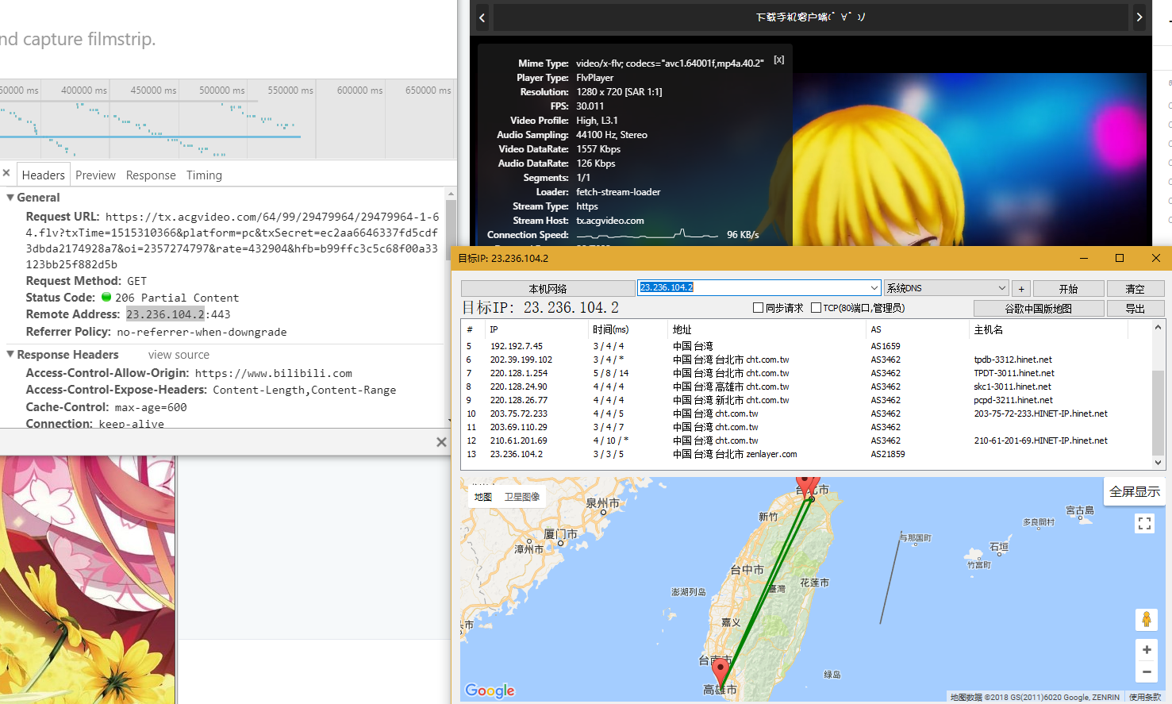Maximize the traceroute window
The width and height of the screenshot is (1172, 704).
1120,258
